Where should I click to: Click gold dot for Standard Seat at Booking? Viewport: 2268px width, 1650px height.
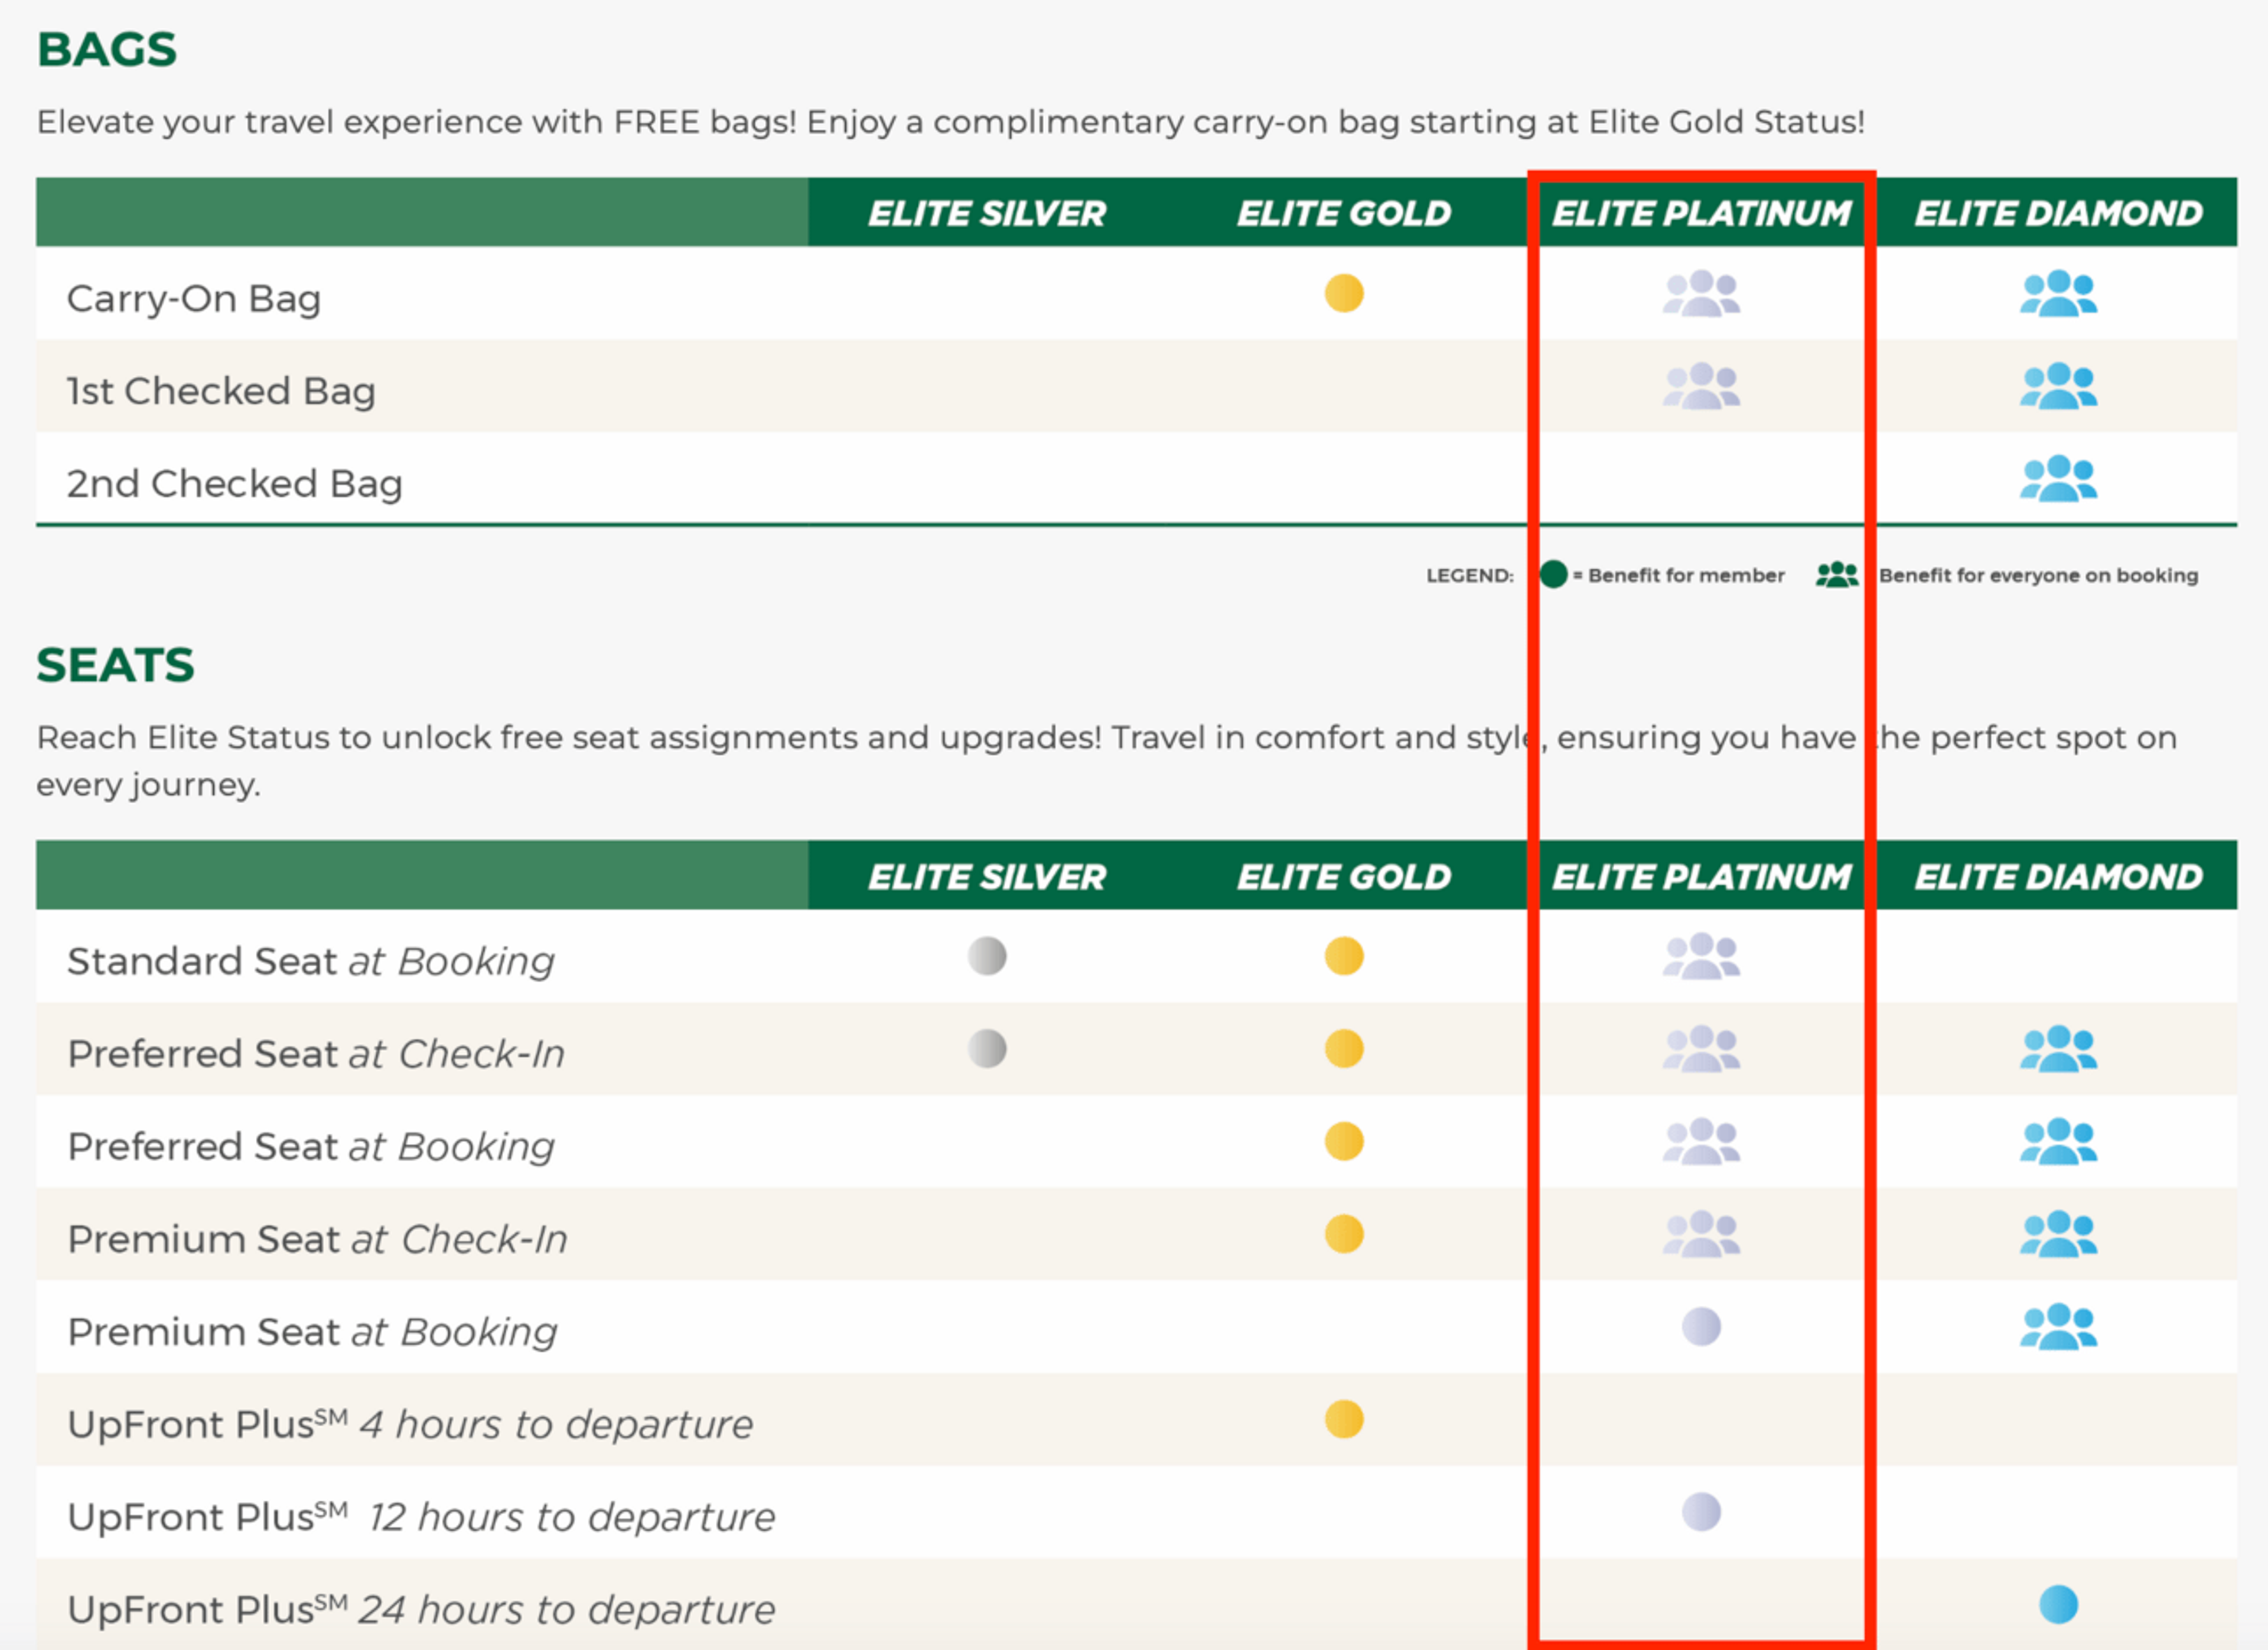(1343, 956)
